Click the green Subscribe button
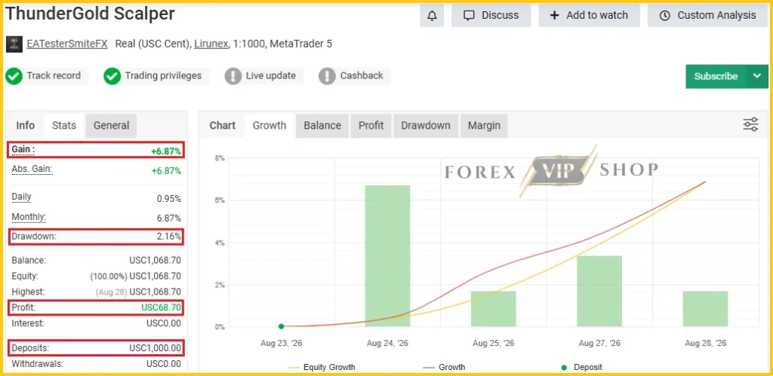The image size is (773, 376). (x=716, y=76)
